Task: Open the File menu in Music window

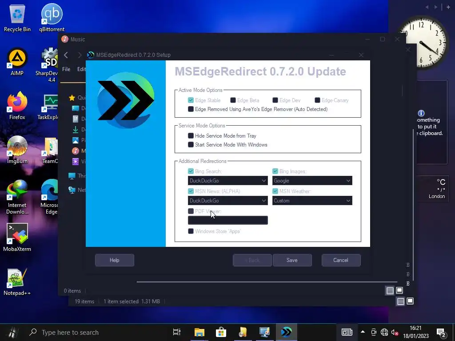Action: click(66, 69)
